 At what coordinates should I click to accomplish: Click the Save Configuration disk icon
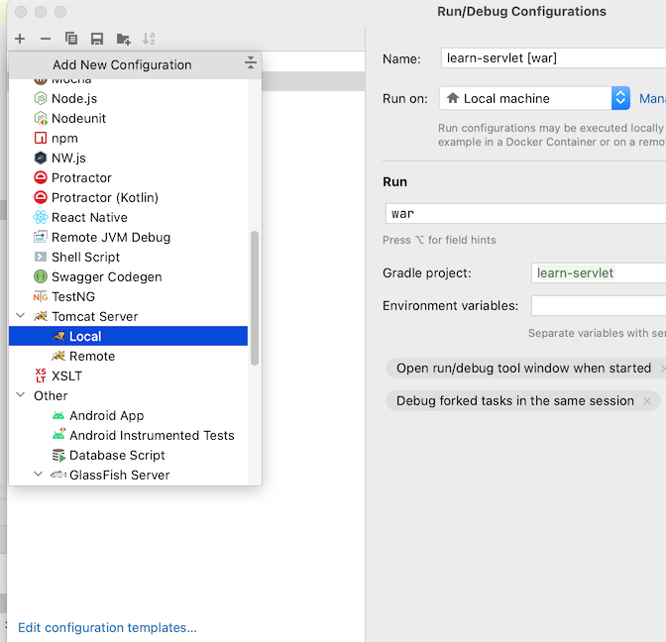point(97,39)
